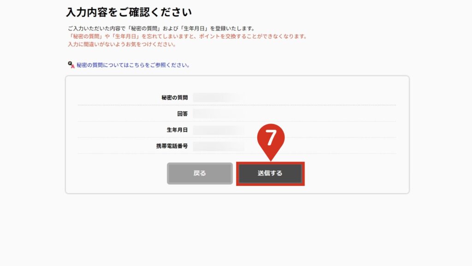Screen dimensions: 472x266
Task: Open the 秘密の質問についてはこちら help link
Action: coord(133,65)
